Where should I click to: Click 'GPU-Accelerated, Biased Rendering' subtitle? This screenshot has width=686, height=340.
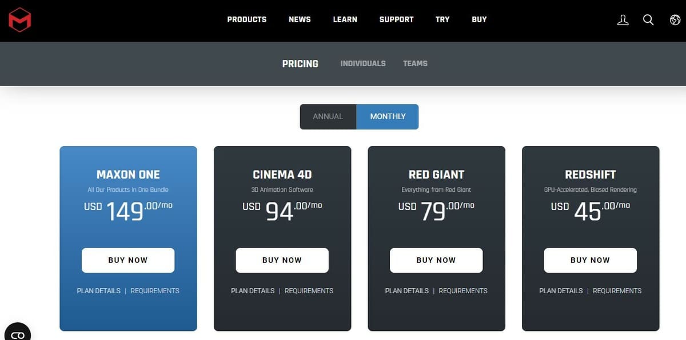point(591,189)
